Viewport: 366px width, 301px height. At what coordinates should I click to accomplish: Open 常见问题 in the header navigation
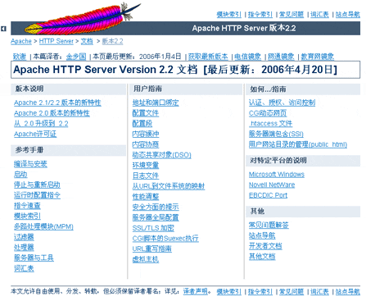pos(291,15)
